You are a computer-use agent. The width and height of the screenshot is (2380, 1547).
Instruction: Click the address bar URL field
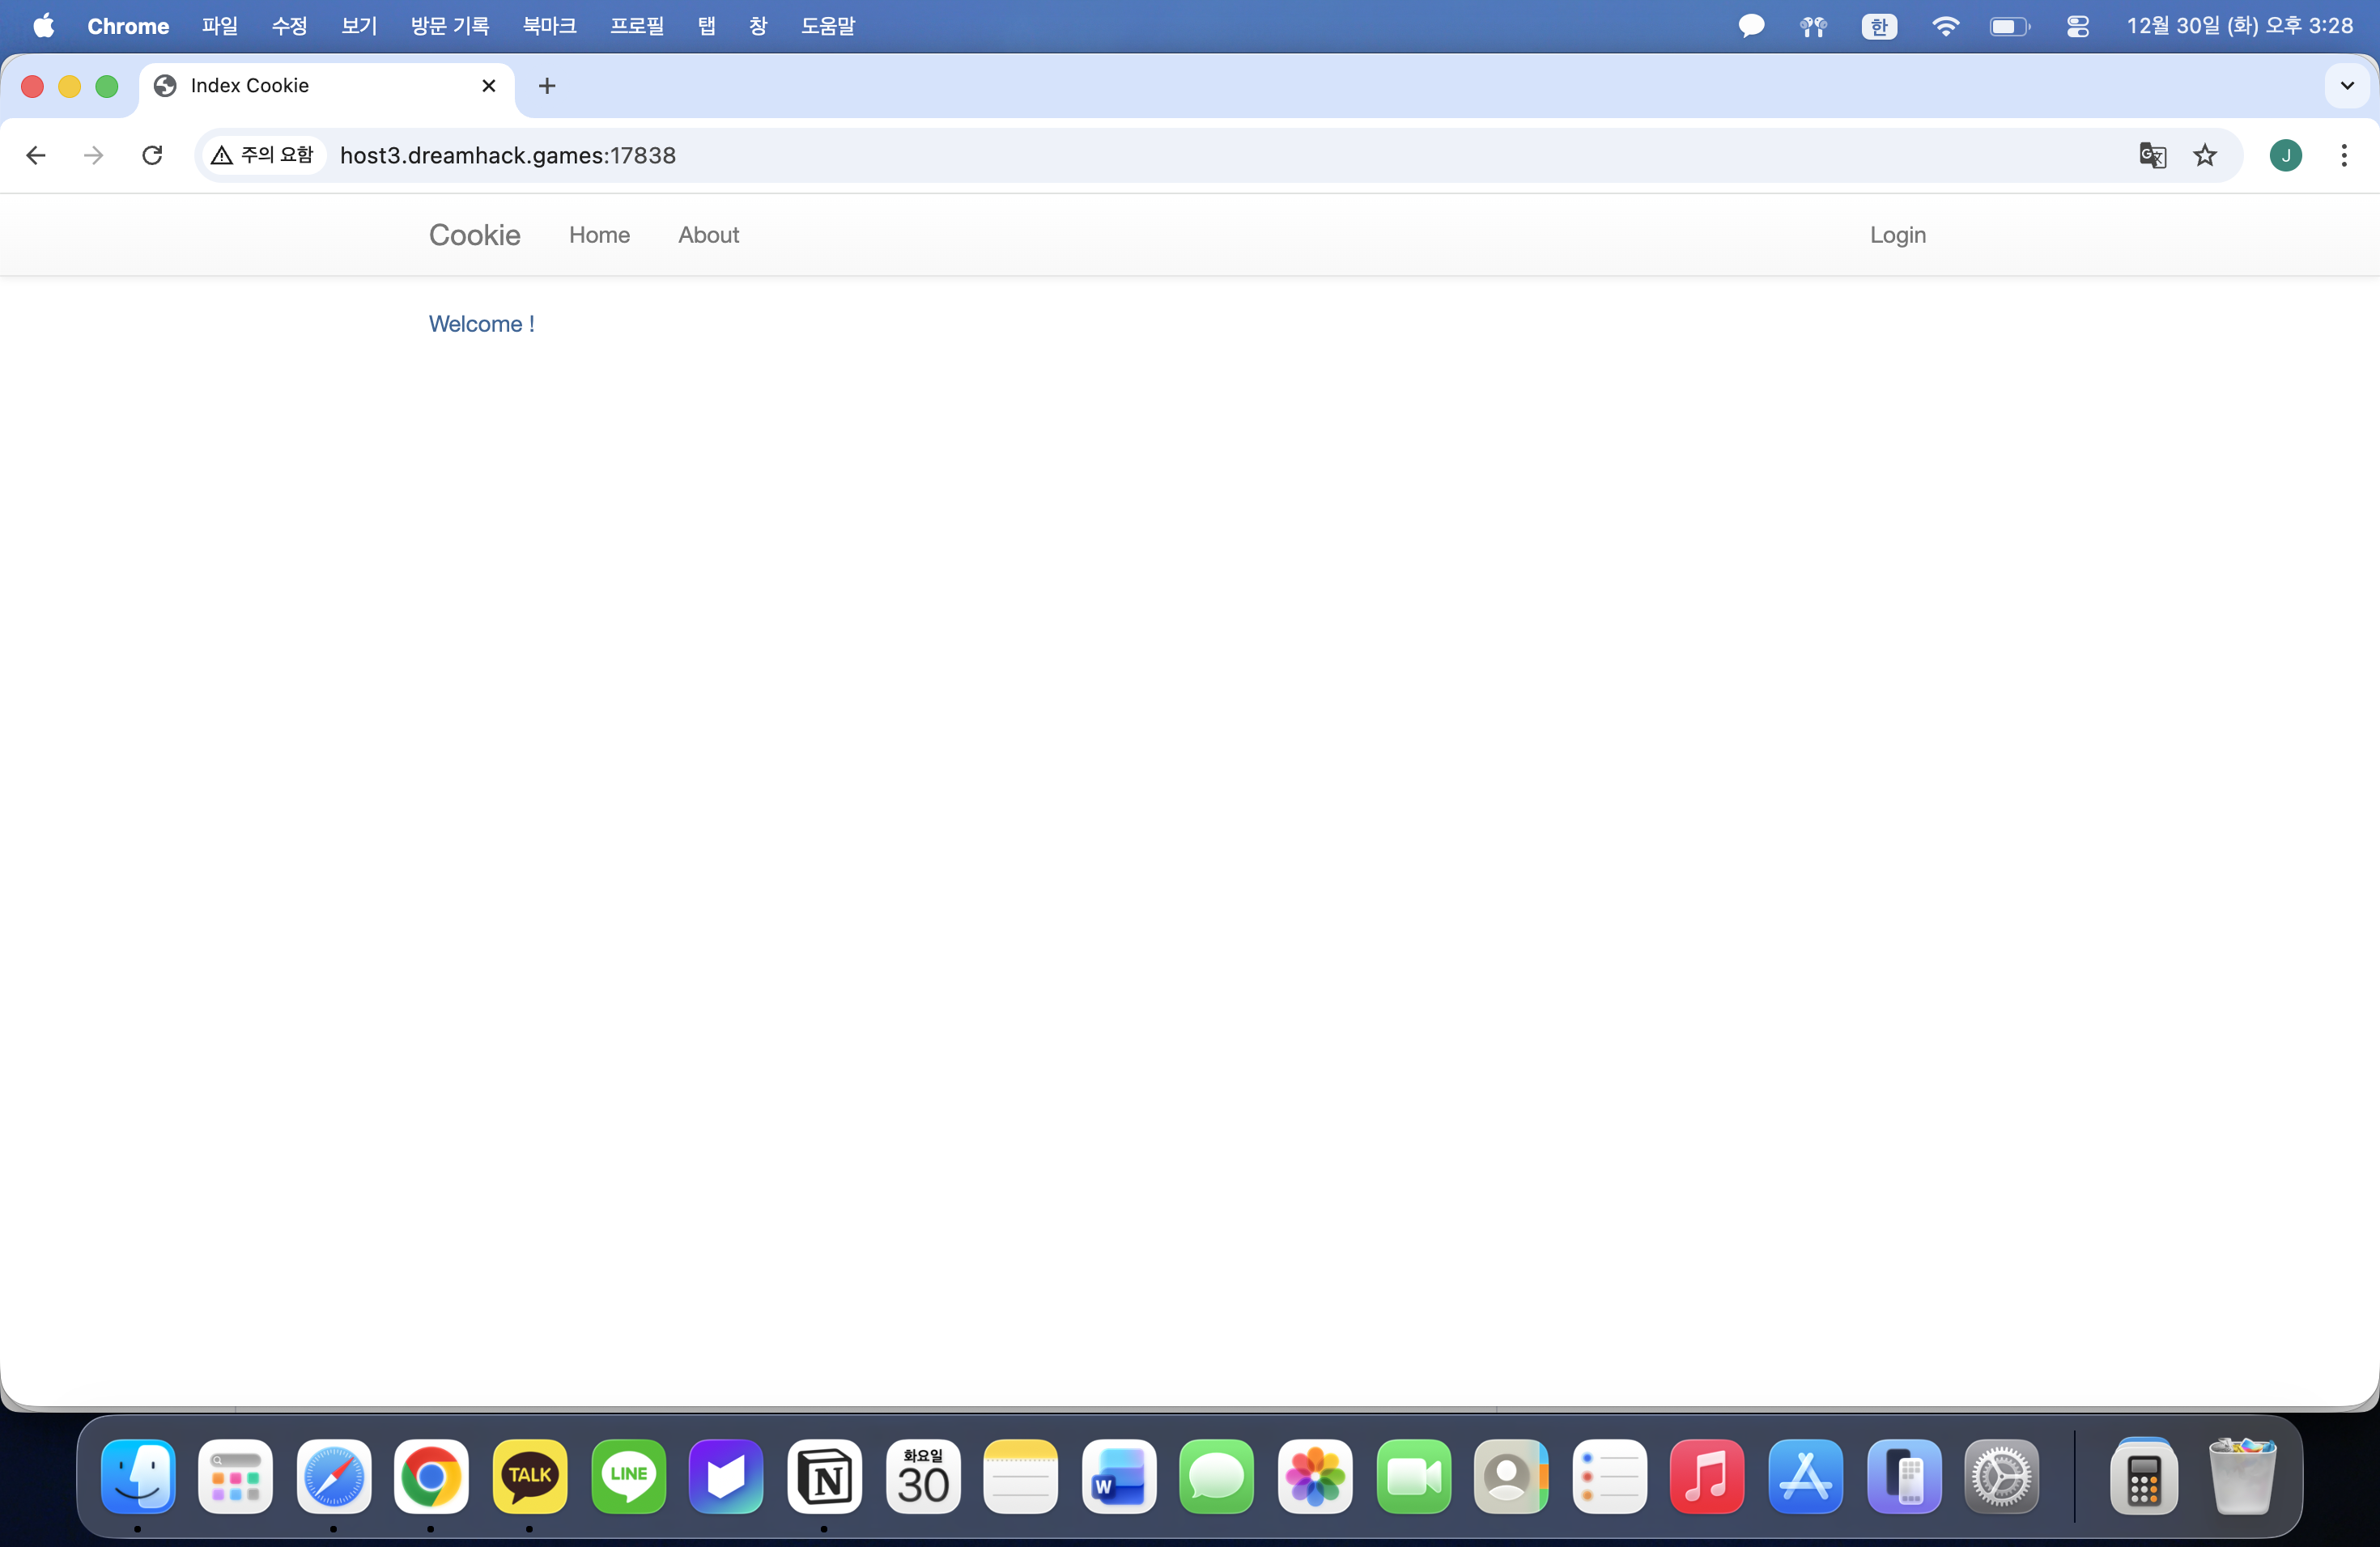tap(1100, 155)
